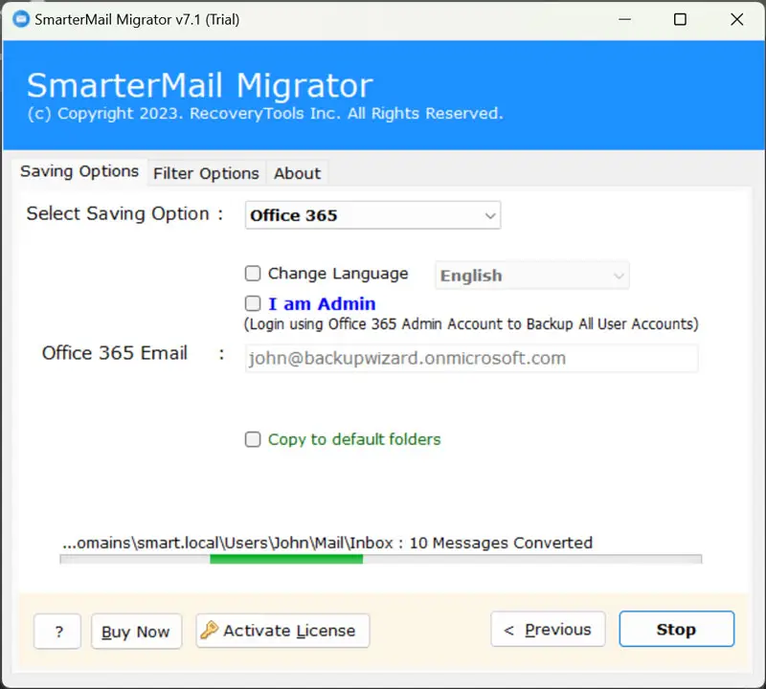Click the question mark help button

tap(57, 632)
